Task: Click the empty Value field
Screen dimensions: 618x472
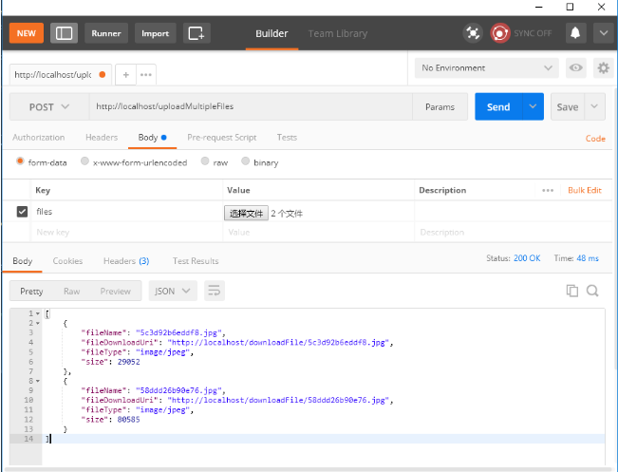Action: [x=318, y=233]
